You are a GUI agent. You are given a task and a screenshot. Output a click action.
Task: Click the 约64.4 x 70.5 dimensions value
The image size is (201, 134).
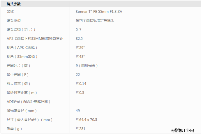[86, 120]
